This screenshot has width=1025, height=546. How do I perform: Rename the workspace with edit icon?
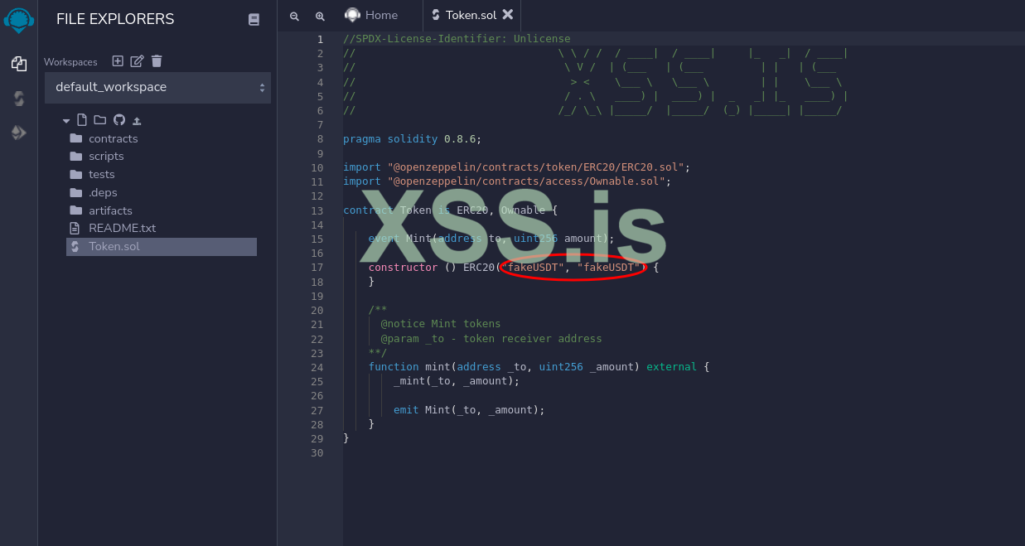138,60
